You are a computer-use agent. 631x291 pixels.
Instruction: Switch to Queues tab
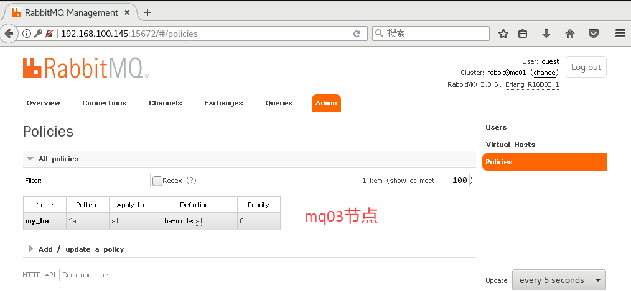(x=279, y=103)
